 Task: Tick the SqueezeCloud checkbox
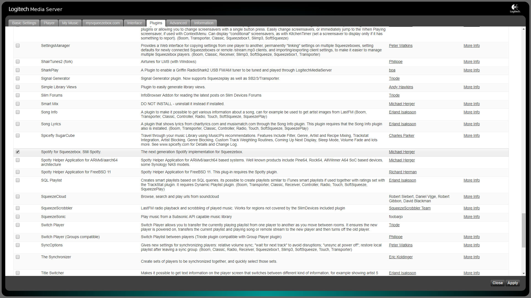coord(18,196)
